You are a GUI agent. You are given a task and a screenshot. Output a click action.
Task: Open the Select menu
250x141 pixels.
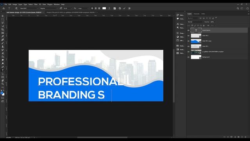tap(30, 4)
